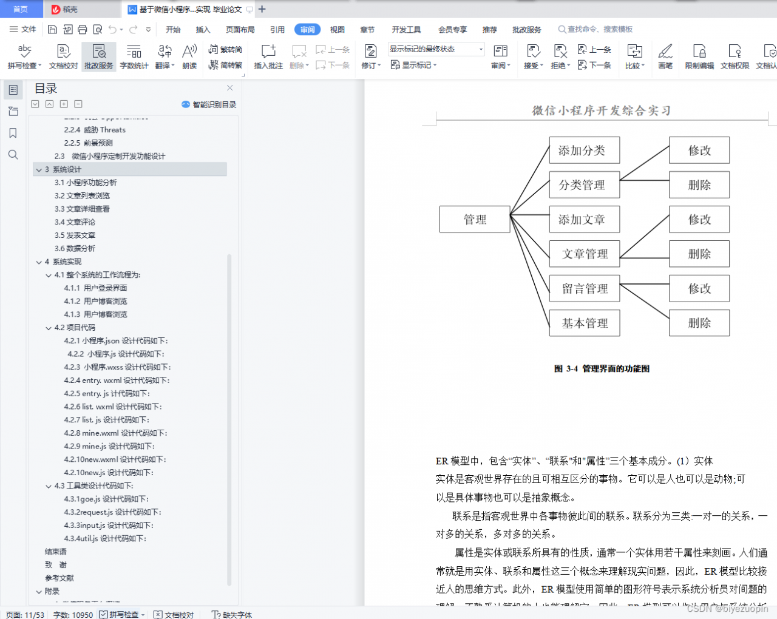This screenshot has width=777, height=619.
Task: Click the 智能识别目录 button
Action: 208,104
